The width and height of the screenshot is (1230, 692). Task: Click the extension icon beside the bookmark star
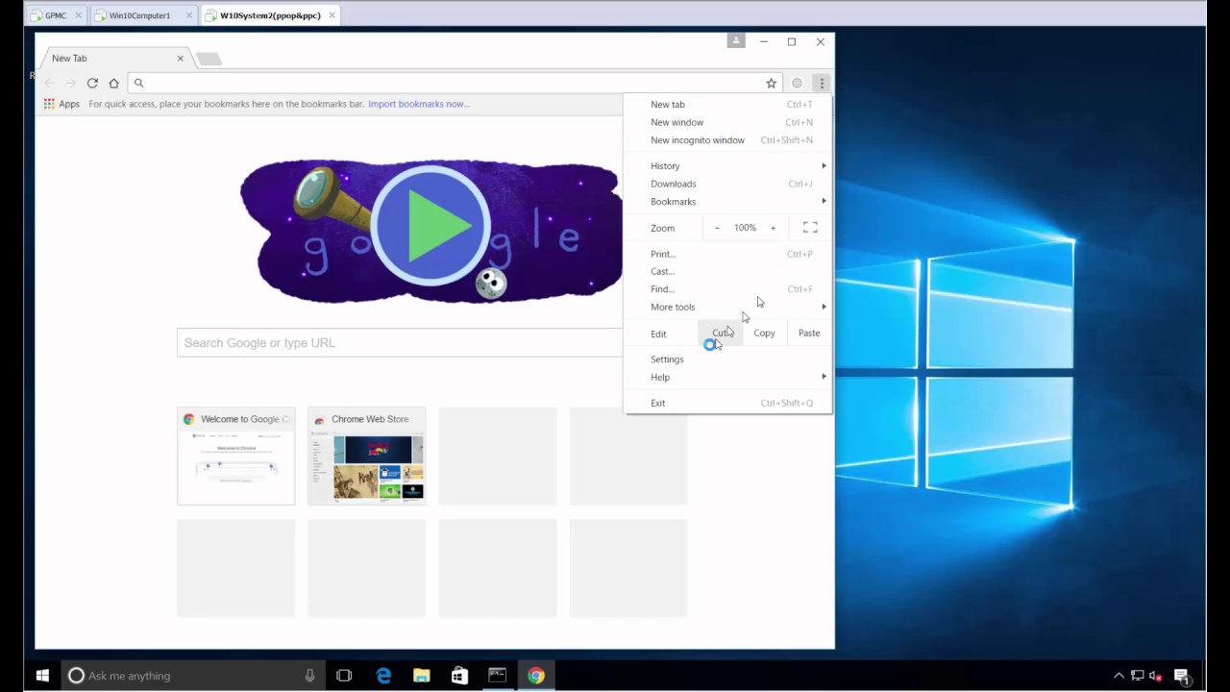coord(797,84)
